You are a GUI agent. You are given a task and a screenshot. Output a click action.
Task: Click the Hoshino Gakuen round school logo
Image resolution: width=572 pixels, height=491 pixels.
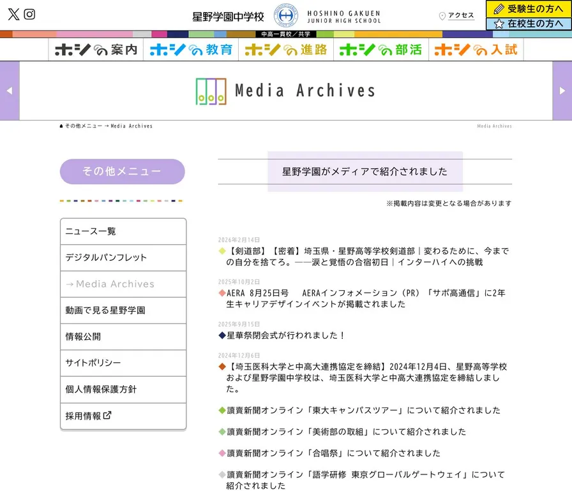[285, 15]
